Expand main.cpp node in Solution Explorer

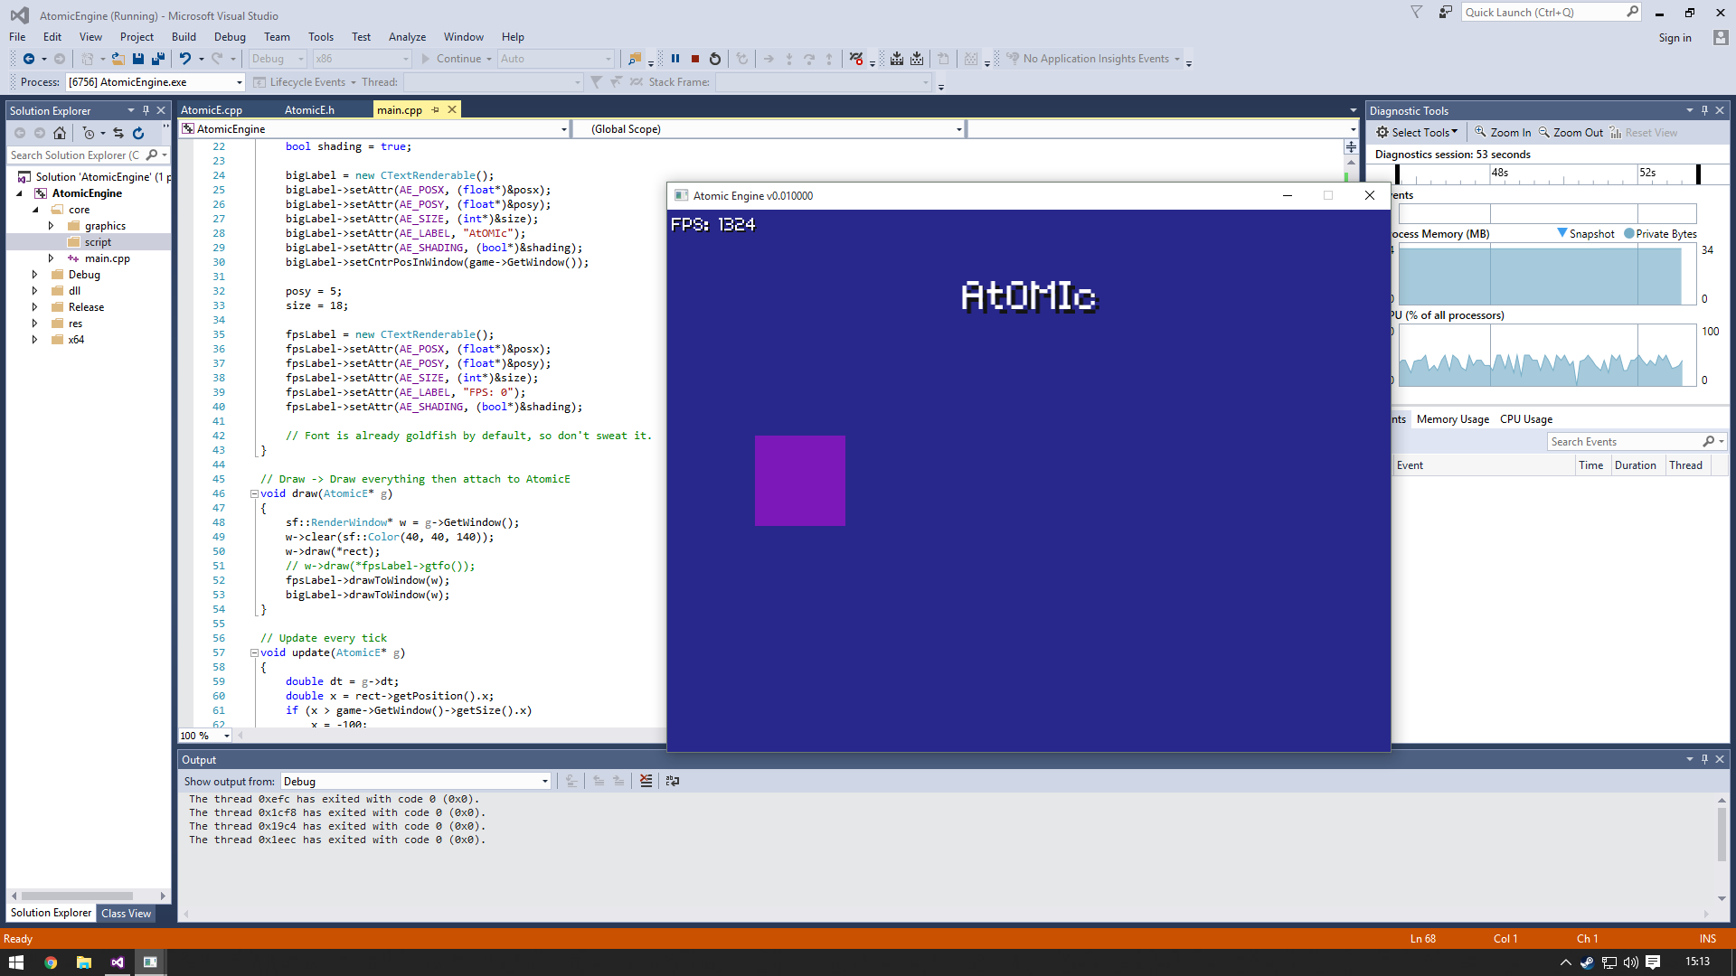click(x=51, y=258)
